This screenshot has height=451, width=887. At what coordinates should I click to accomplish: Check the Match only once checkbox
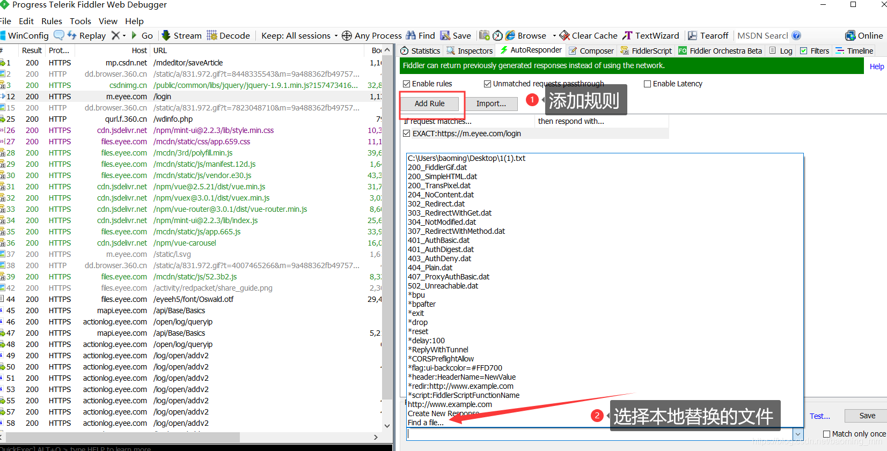point(827,434)
